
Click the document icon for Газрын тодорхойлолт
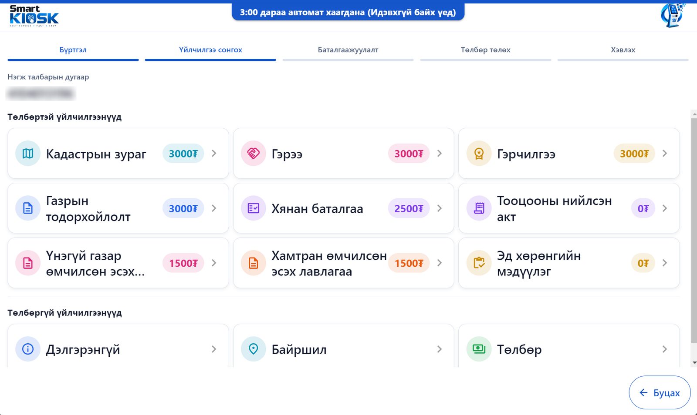pyautogui.click(x=28, y=208)
